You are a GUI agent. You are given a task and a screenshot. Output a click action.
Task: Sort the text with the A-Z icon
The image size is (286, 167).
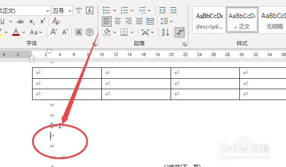(x=166, y=32)
